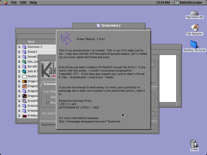This screenshot has width=207, height=155.
Task: Click the Donna.f row name
Action: pos(32,52)
